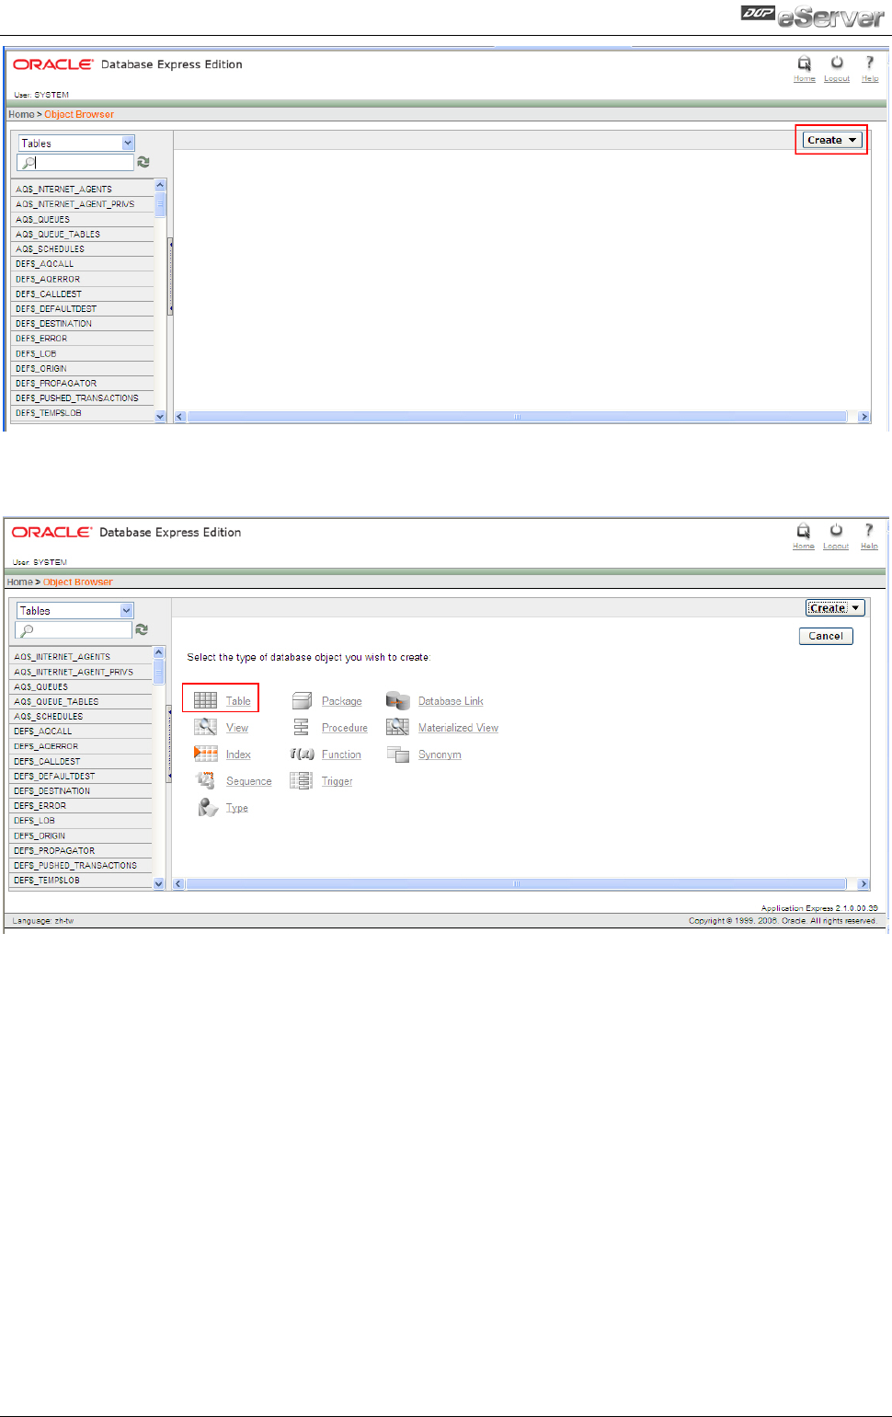This screenshot has height=1417, width=892.
Task: Click the Trigger object icon
Action: 301,780
